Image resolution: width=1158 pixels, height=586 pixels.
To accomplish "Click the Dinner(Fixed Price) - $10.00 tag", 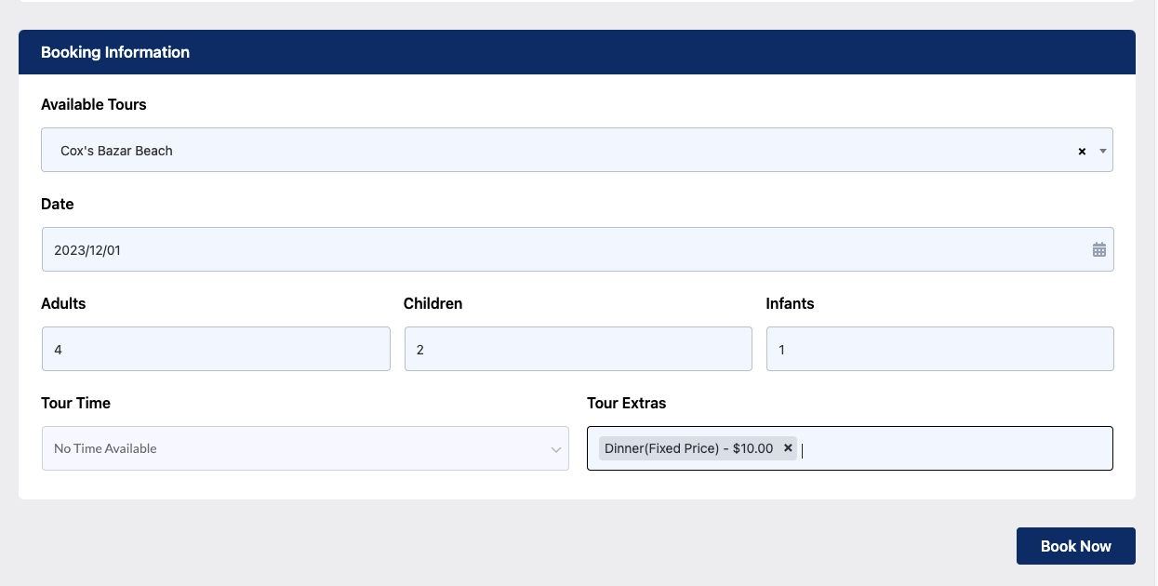I will click(x=688, y=447).
